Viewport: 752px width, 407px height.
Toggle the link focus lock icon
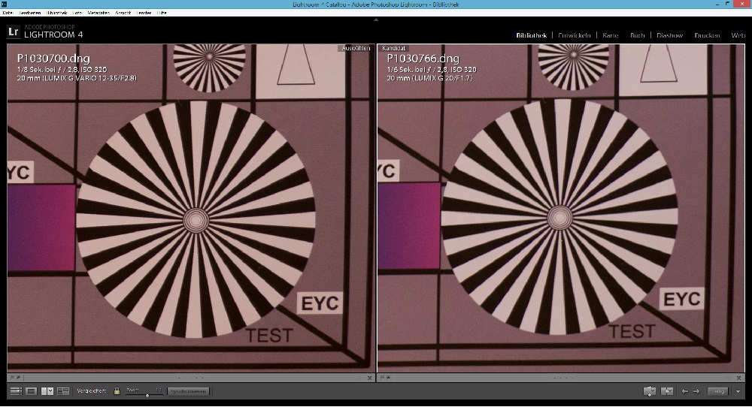pos(117,391)
